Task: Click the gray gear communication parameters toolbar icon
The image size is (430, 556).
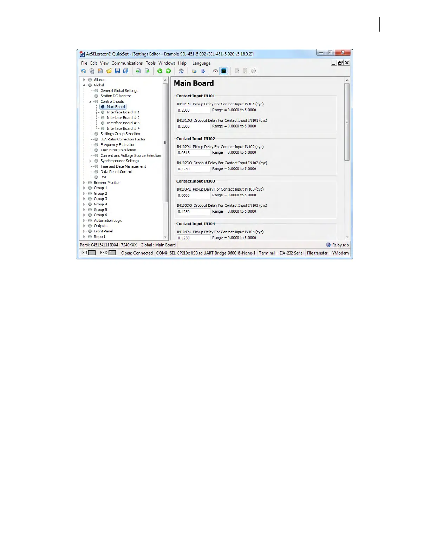Action: 92,71
